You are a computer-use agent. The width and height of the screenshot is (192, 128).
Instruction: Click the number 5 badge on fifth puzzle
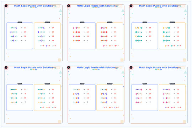[69, 67]
